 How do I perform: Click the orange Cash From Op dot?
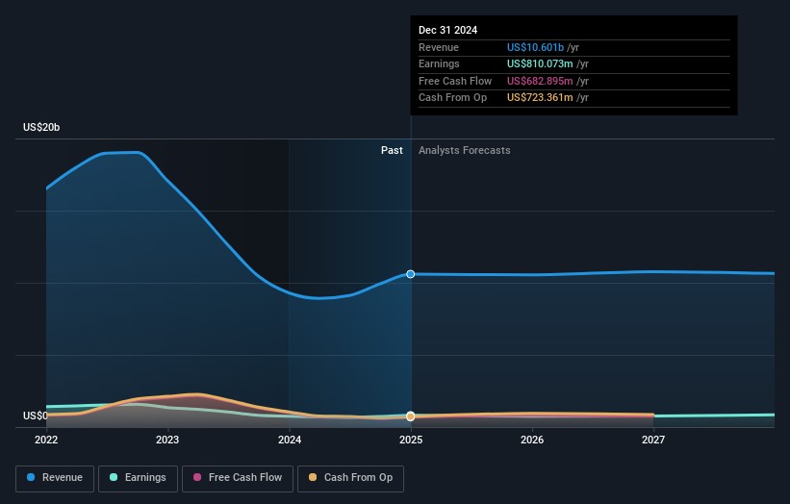pos(314,478)
